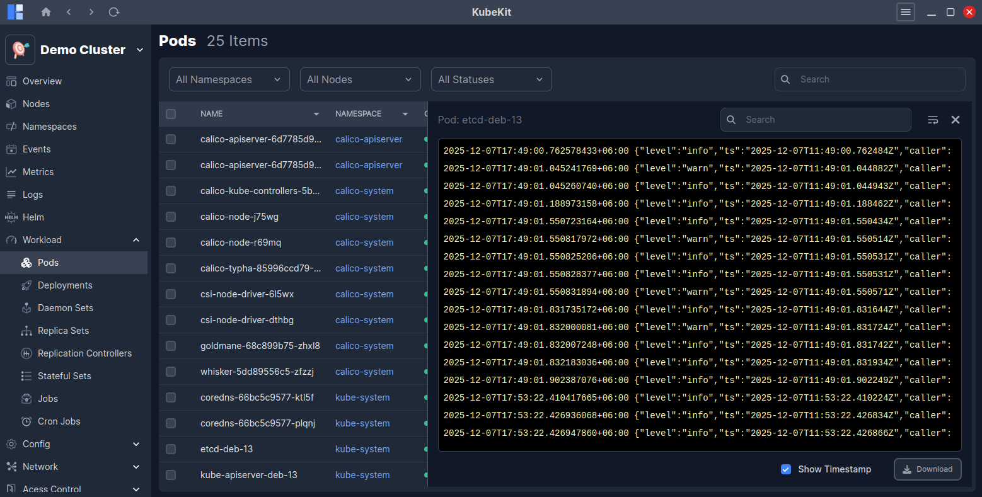Refresh the current view
This screenshot has height=497, width=982.
coord(113,11)
